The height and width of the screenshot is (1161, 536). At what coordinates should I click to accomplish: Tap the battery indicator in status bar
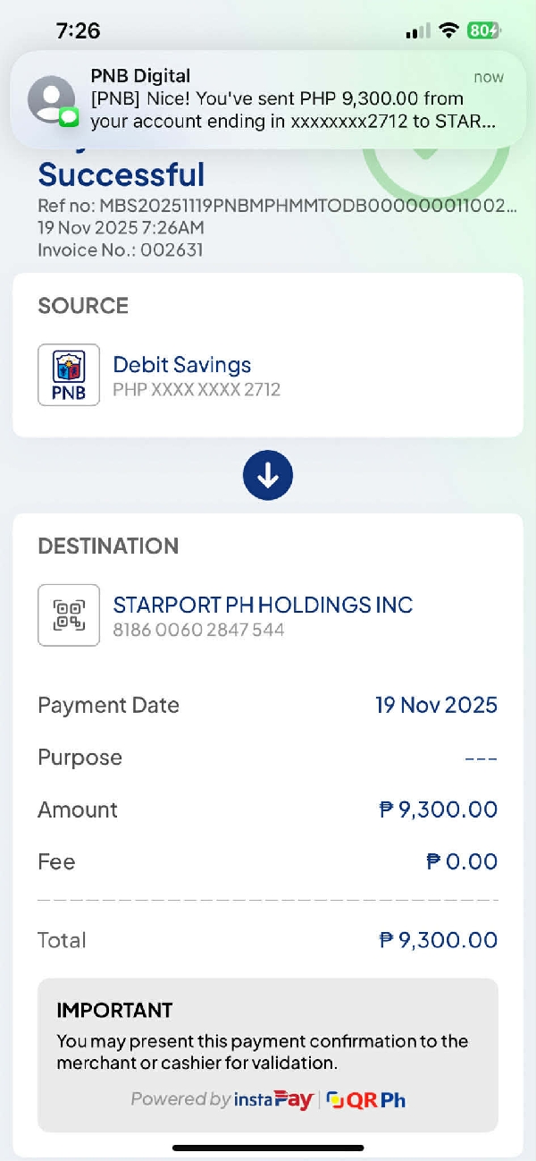[483, 30]
